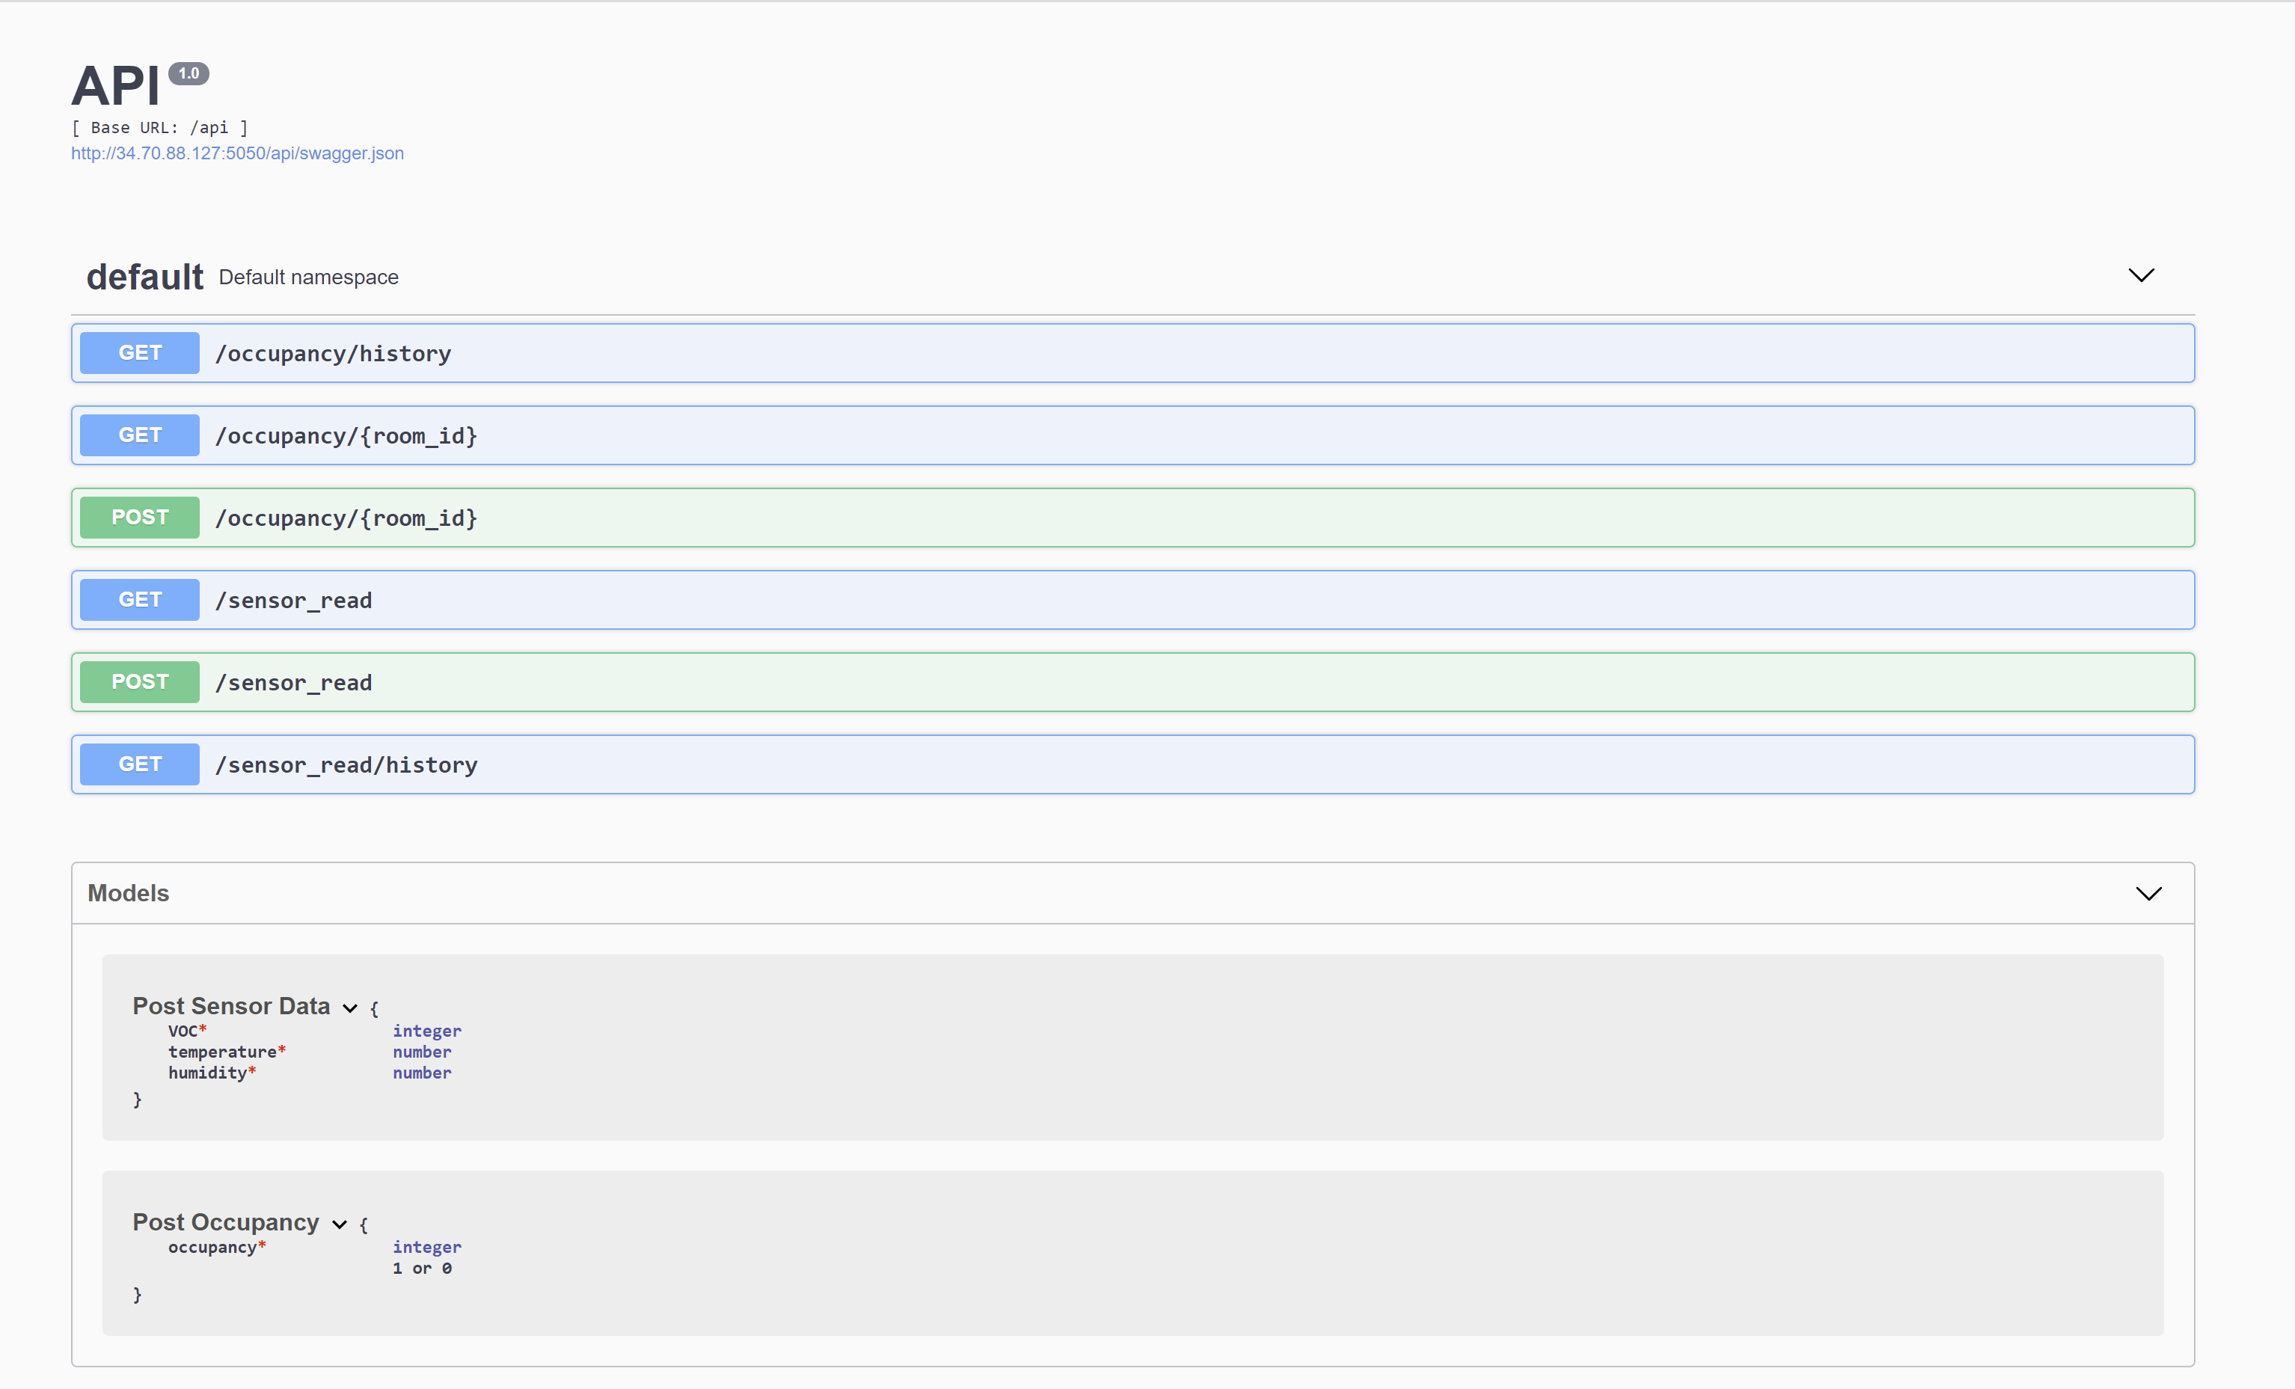This screenshot has height=1389, width=2295.
Task: Click the API title heading
Action: [115, 86]
